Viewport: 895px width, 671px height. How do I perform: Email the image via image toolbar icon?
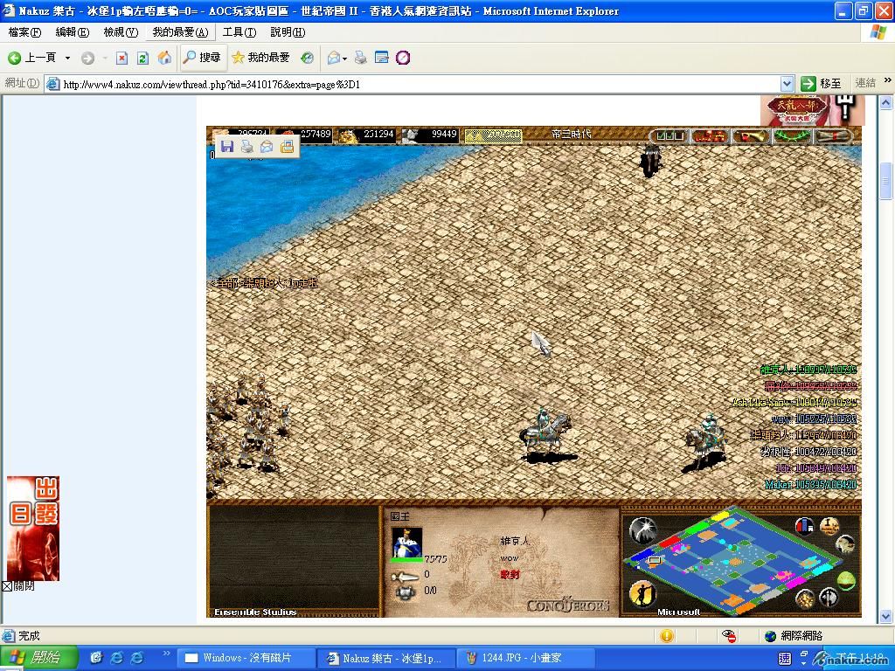point(267,147)
